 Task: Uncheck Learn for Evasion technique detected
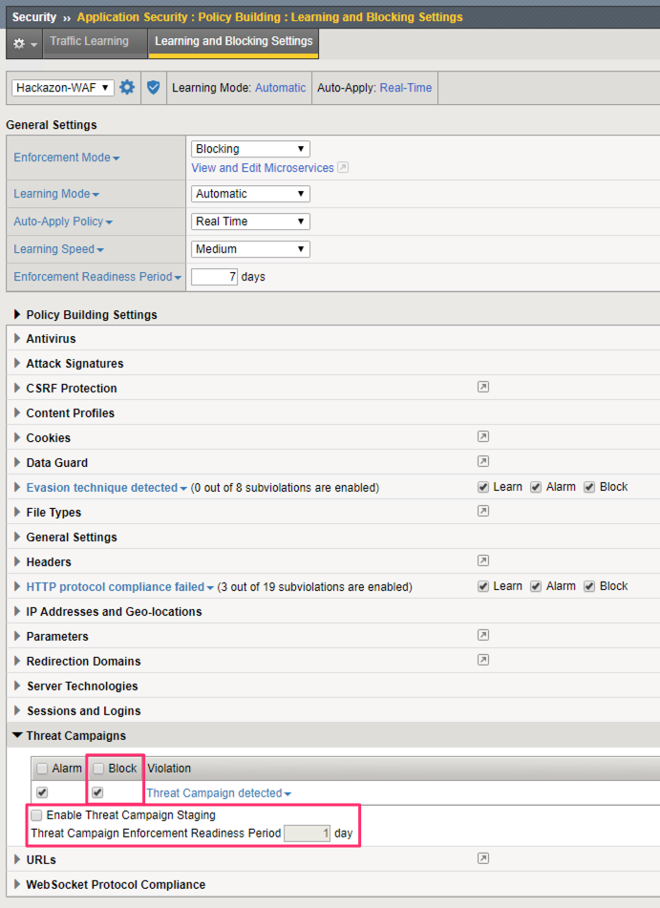click(x=482, y=487)
